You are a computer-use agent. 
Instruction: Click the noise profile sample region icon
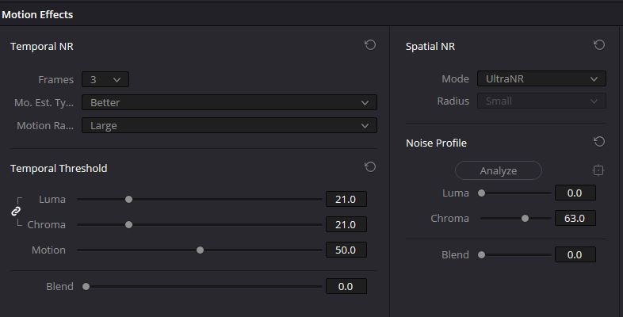[598, 170]
